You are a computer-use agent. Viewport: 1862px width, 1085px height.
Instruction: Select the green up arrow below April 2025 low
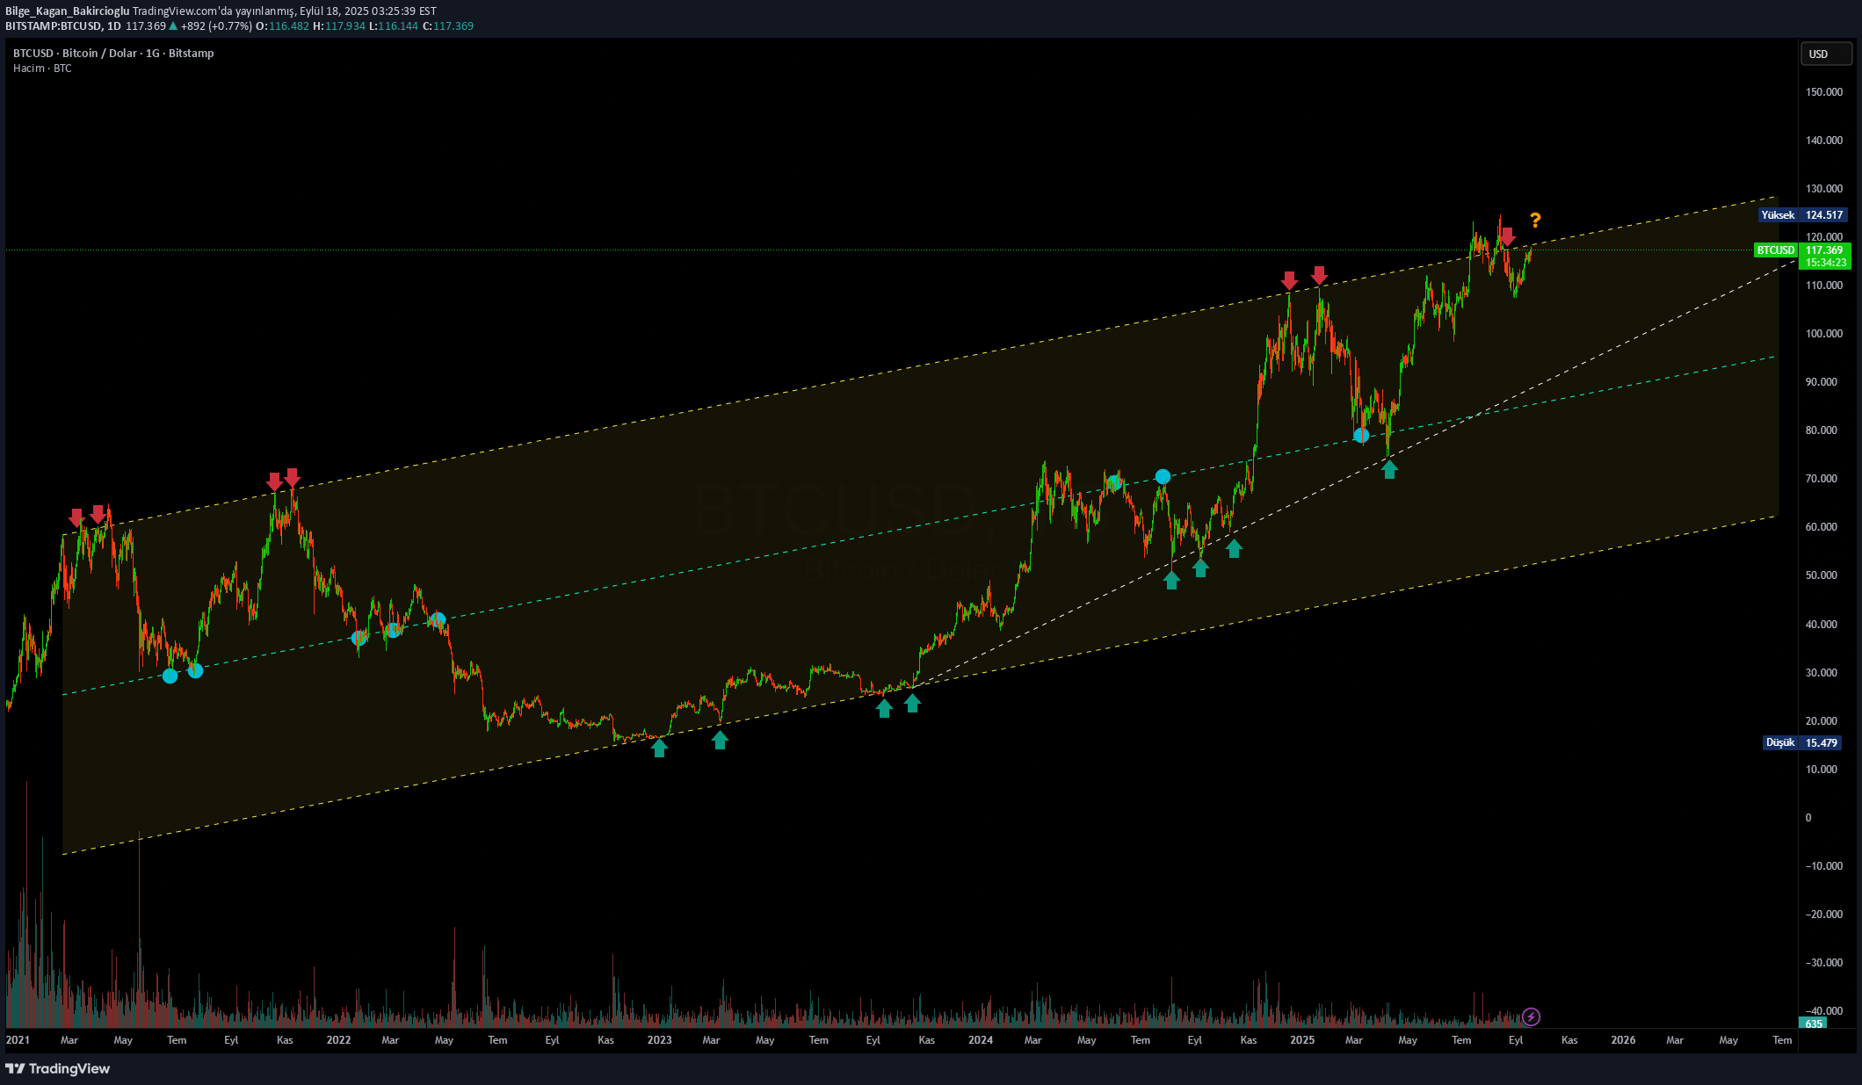pos(1389,470)
